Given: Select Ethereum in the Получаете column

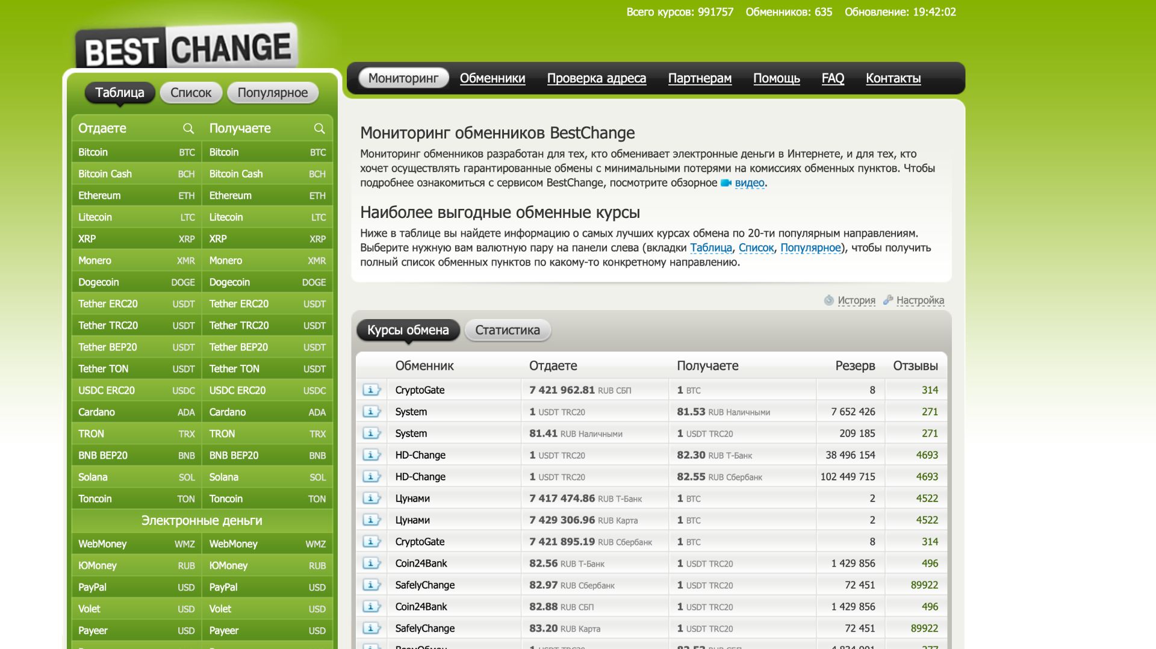Looking at the screenshot, I should (267, 196).
